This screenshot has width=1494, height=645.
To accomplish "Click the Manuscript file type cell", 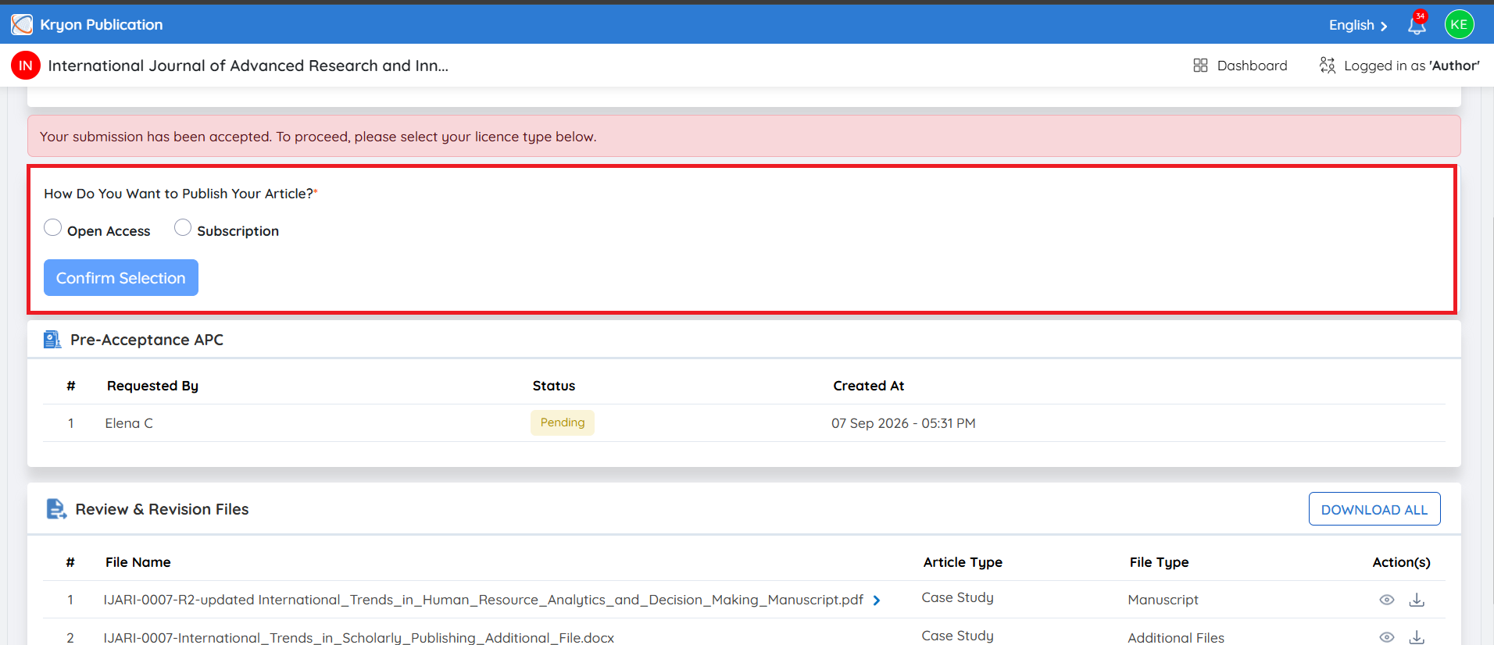I will tap(1163, 600).
